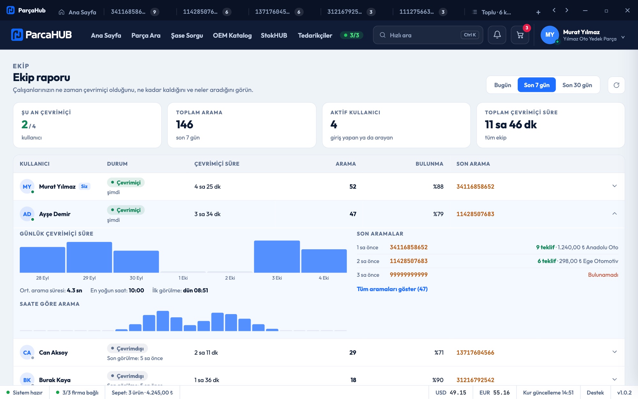Open the Şase Sorgu menu
The image size is (638, 399).
187,35
